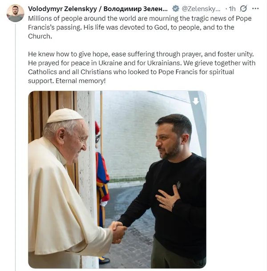Select the 'He knew how to give hope' paragraph

(142, 68)
